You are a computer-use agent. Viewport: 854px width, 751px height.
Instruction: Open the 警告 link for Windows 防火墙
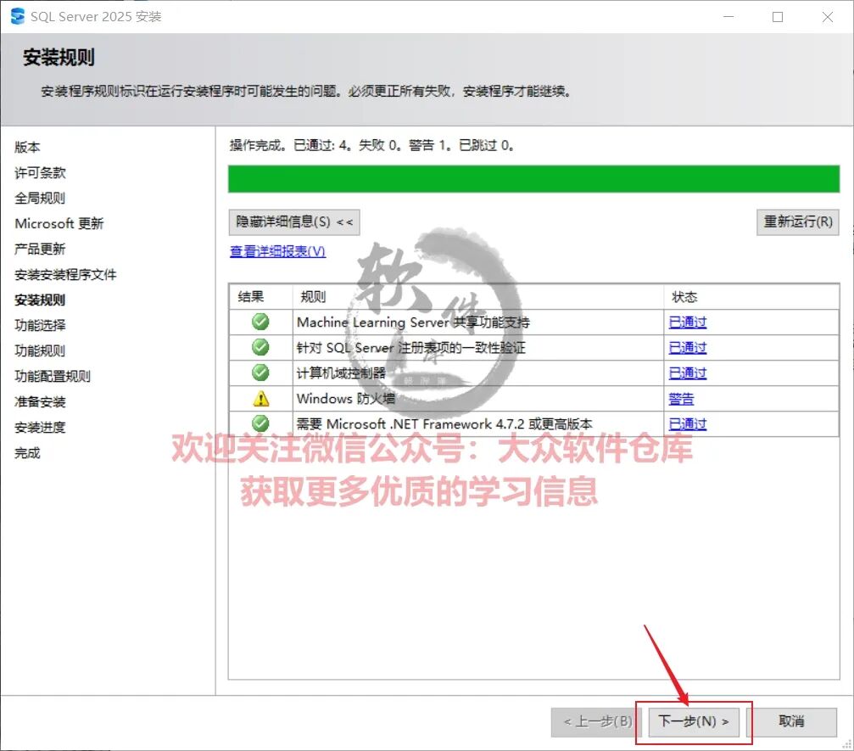681,399
